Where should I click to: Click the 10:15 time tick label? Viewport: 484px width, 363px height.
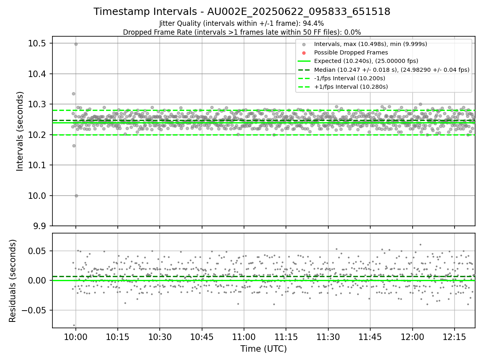[x=118, y=337]
